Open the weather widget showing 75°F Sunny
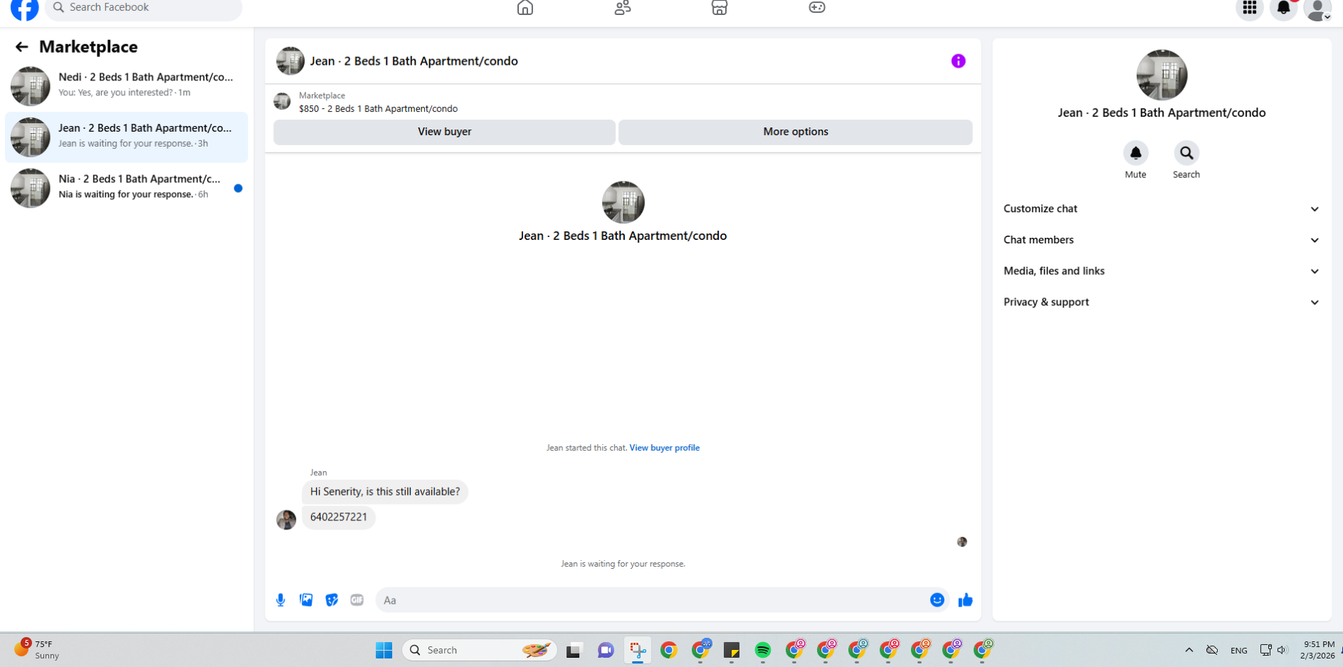Viewport: 1343px width, 667px height. [37, 649]
